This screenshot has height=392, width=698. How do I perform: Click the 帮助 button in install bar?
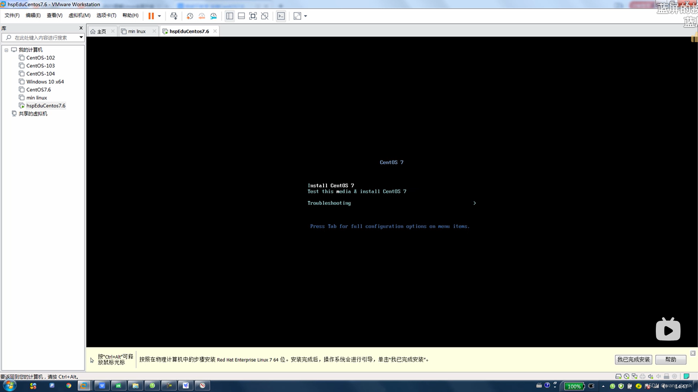[671, 359]
